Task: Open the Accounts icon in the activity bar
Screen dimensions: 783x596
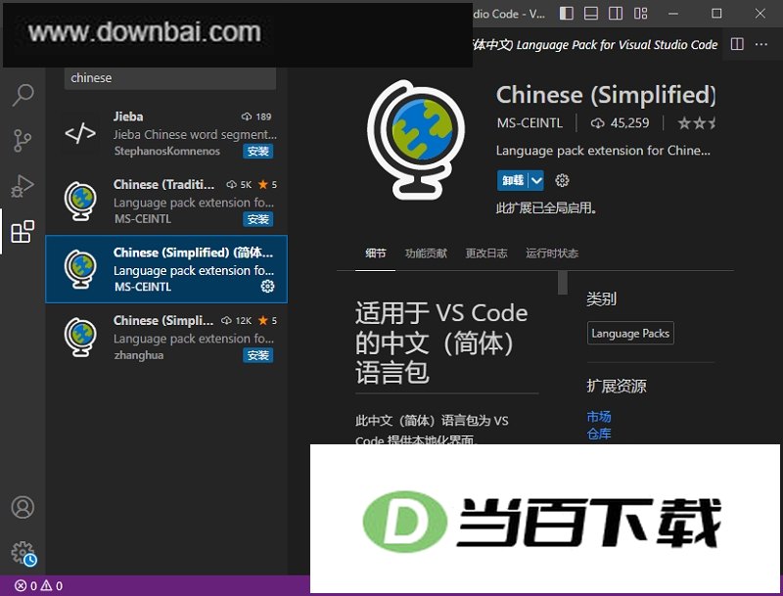Action: [x=23, y=507]
